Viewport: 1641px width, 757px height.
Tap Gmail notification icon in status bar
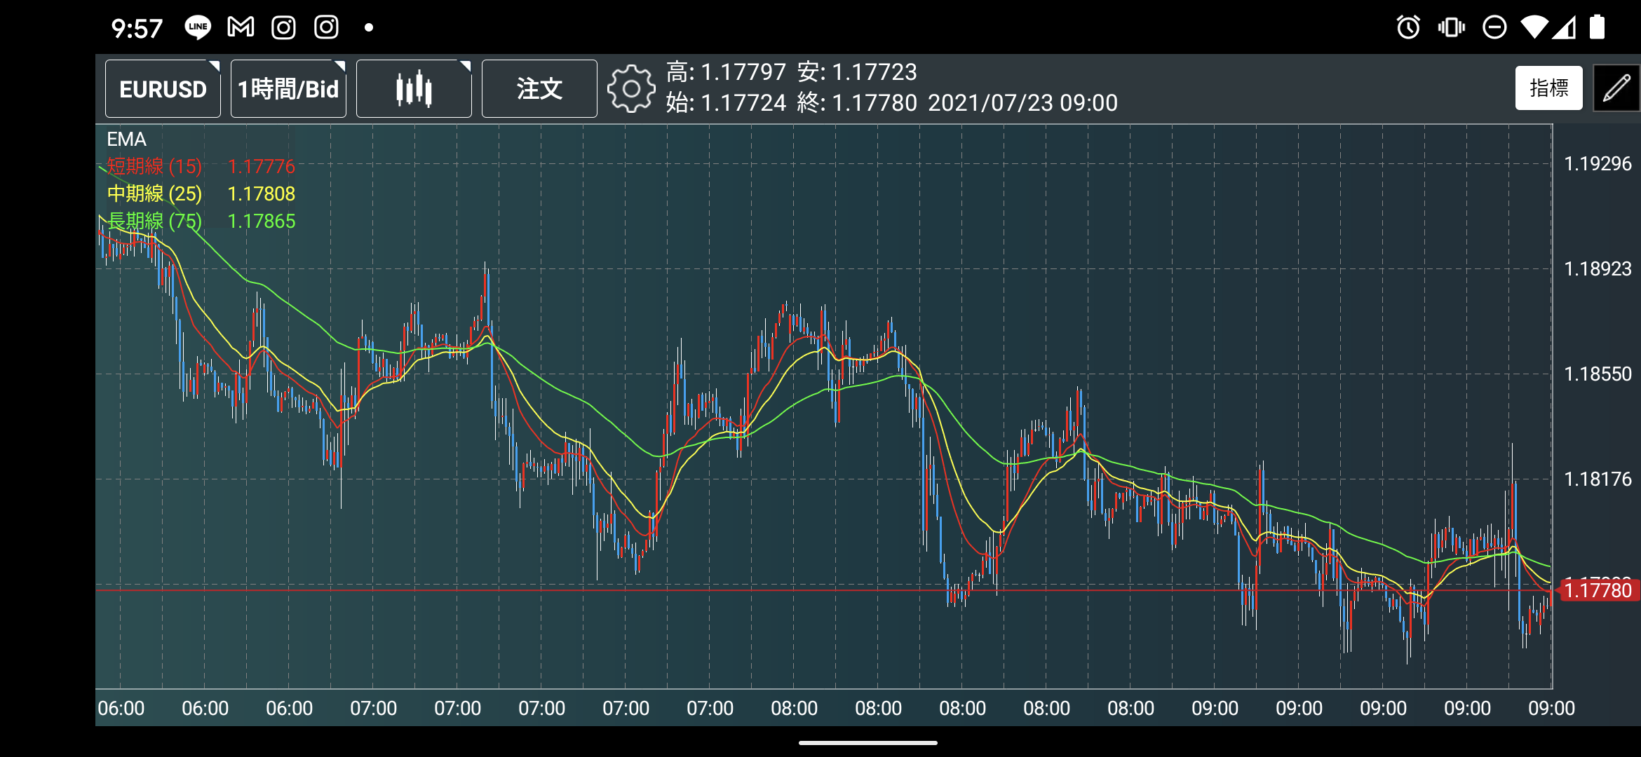241,27
